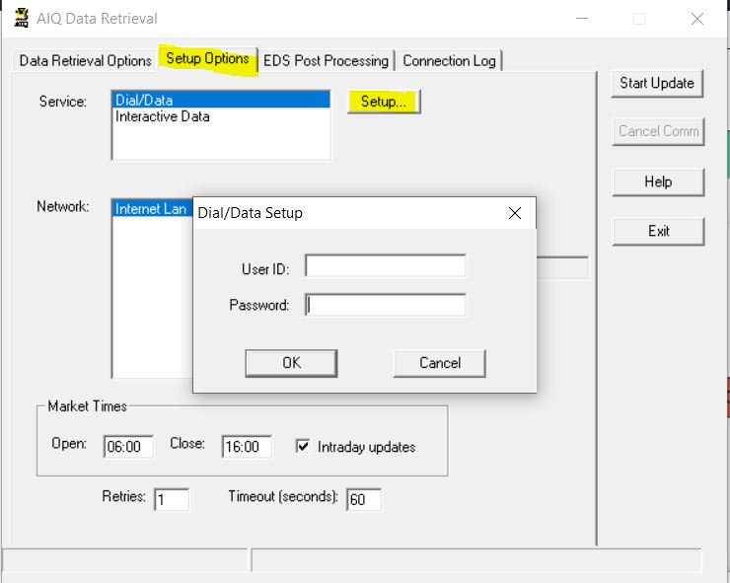Click the User ID input field

tap(385, 266)
